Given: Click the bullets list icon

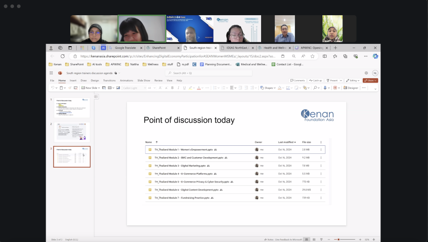Looking at the screenshot, I should pos(215,88).
